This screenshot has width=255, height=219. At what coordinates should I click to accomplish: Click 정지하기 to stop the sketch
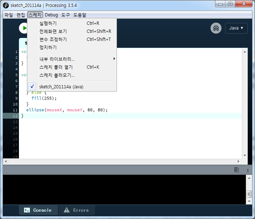[72, 47]
